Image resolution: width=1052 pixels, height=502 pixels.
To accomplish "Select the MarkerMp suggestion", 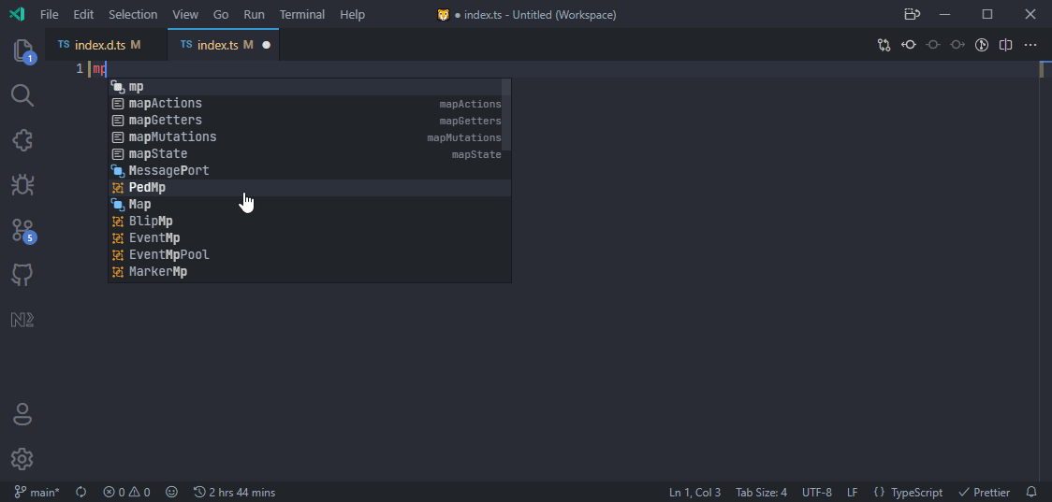I will pyautogui.click(x=309, y=271).
